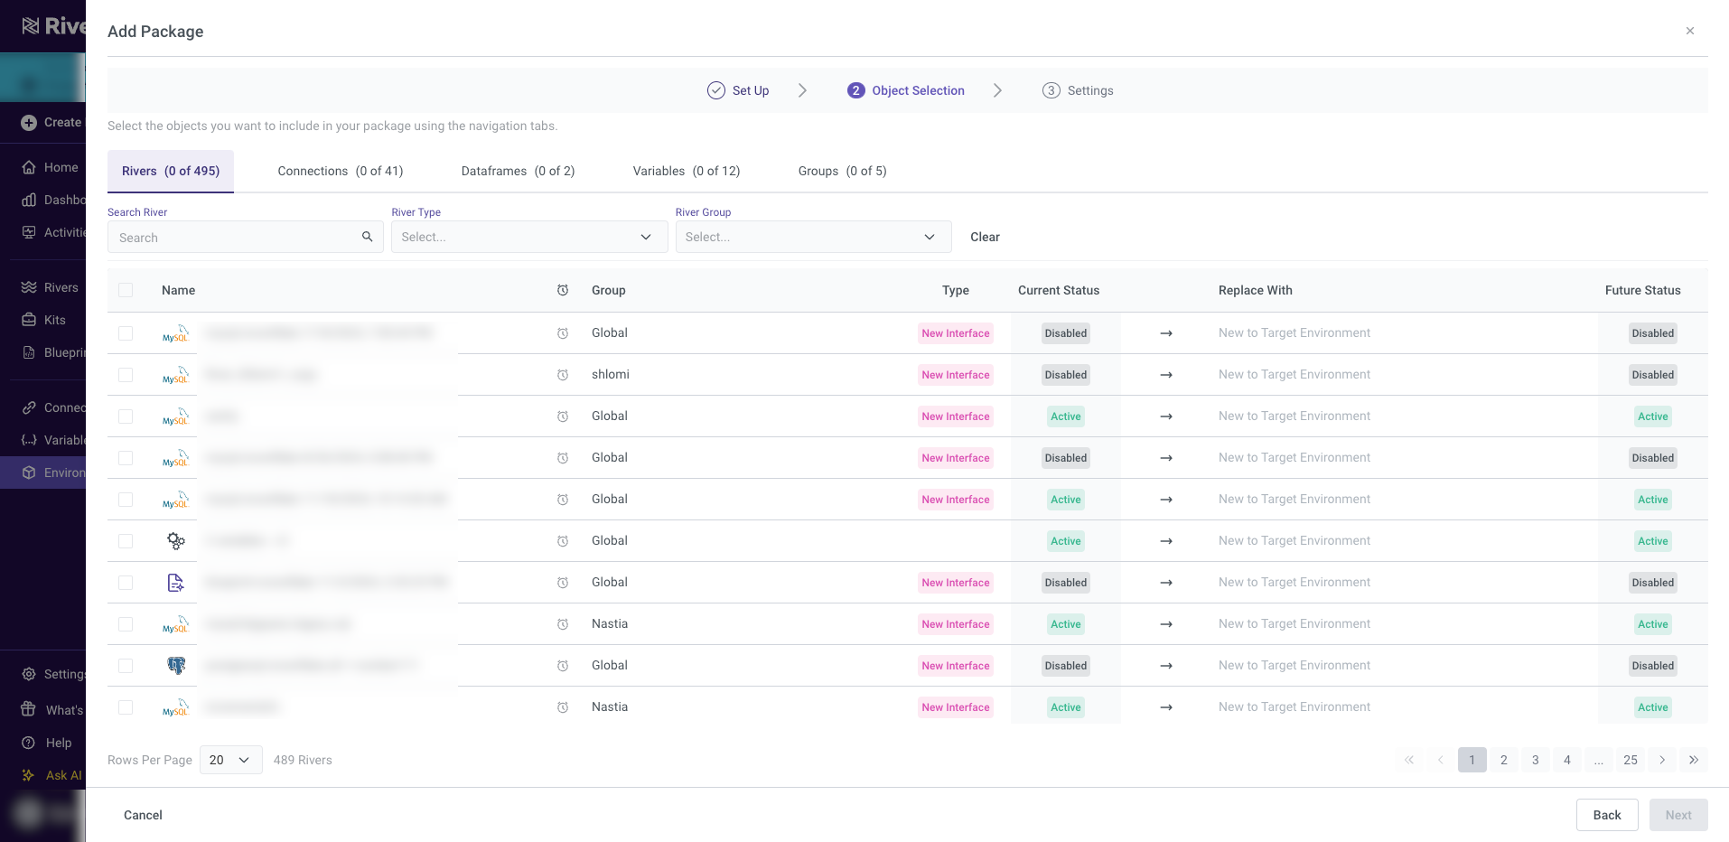The width and height of the screenshot is (1729, 842).
Task: Click the Back button
Action: click(x=1607, y=815)
